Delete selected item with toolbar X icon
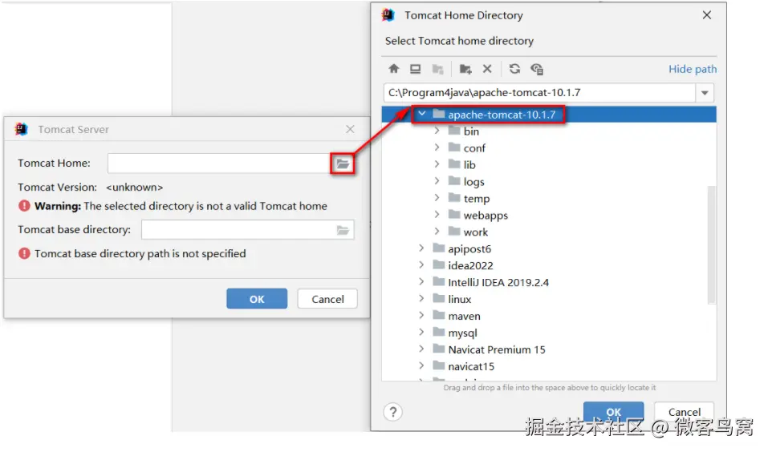 (x=487, y=69)
